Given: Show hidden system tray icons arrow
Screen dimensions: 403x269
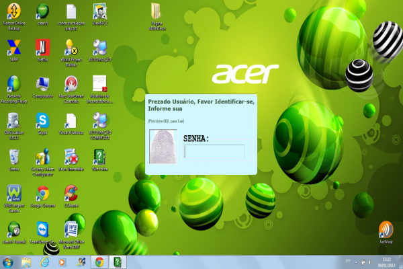Looking at the screenshot, I should pos(356,262).
